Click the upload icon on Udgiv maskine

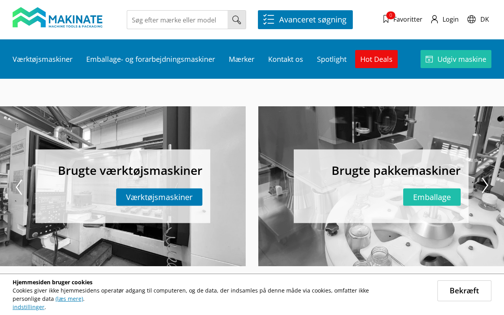click(x=429, y=59)
